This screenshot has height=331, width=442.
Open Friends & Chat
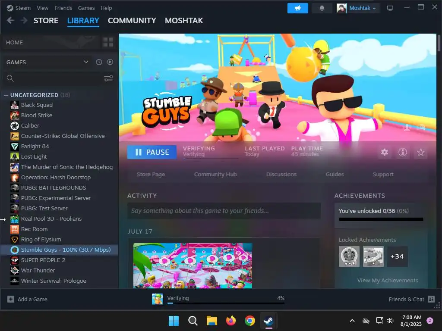click(x=411, y=300)
